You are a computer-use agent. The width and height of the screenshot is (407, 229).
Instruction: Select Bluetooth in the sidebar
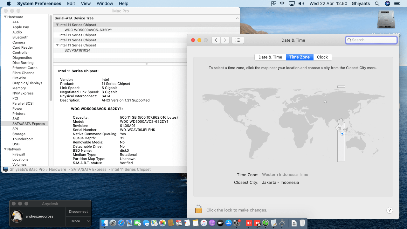20,37
